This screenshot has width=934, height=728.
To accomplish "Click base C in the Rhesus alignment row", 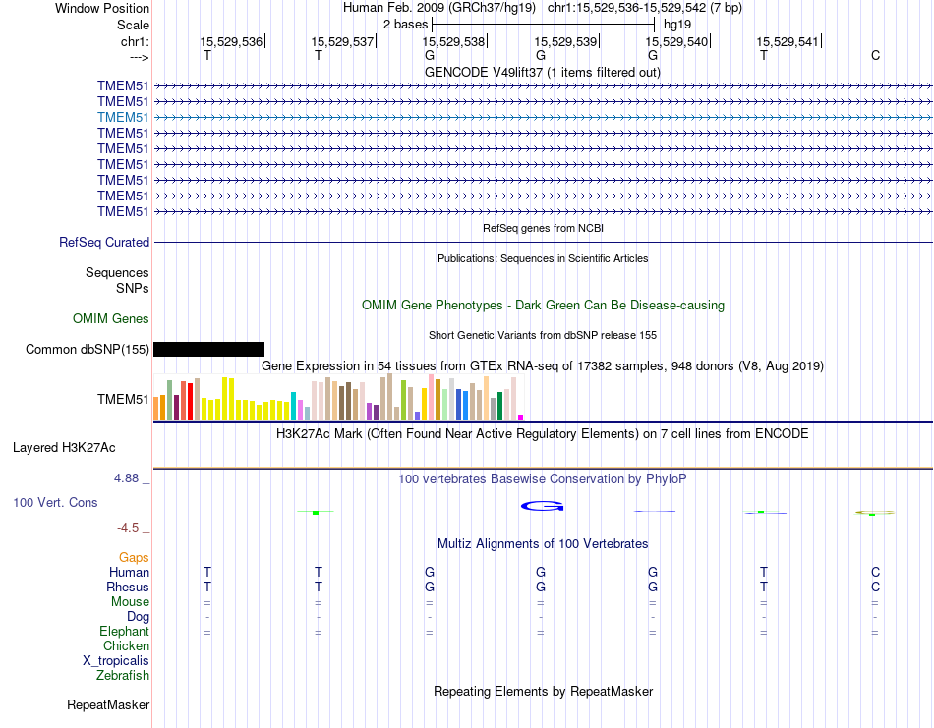I will [875, 587].
